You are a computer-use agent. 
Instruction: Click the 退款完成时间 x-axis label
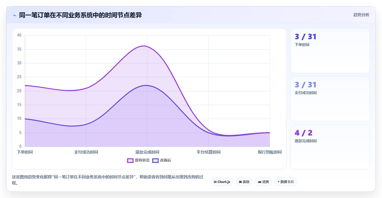click(147, 152)
